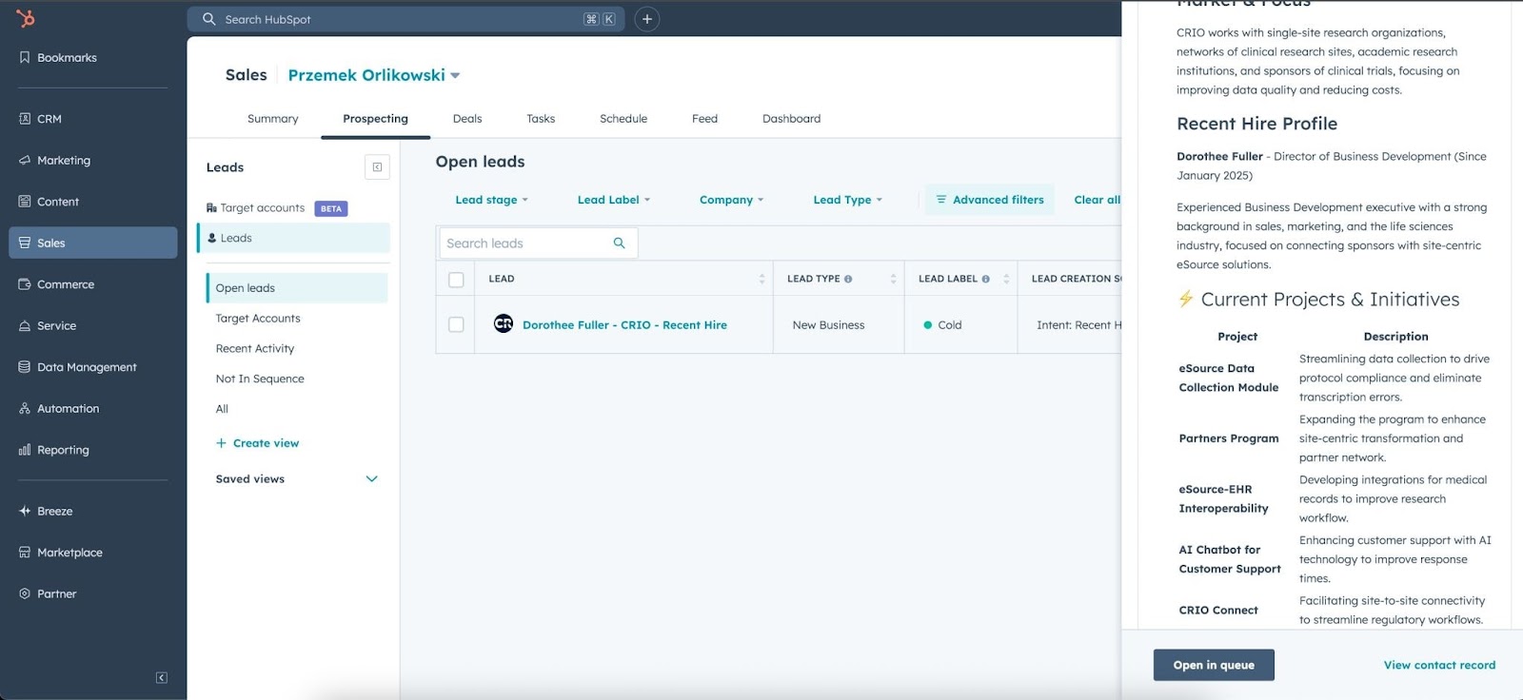This screenshot has width=1523, height=700.
Task: Open the Lead Label filter
Action: click(x=614, y=200)
